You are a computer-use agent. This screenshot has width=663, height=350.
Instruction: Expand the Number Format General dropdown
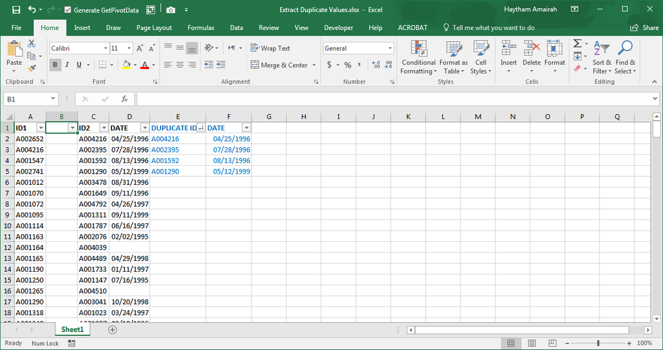[x=388, y=48]
